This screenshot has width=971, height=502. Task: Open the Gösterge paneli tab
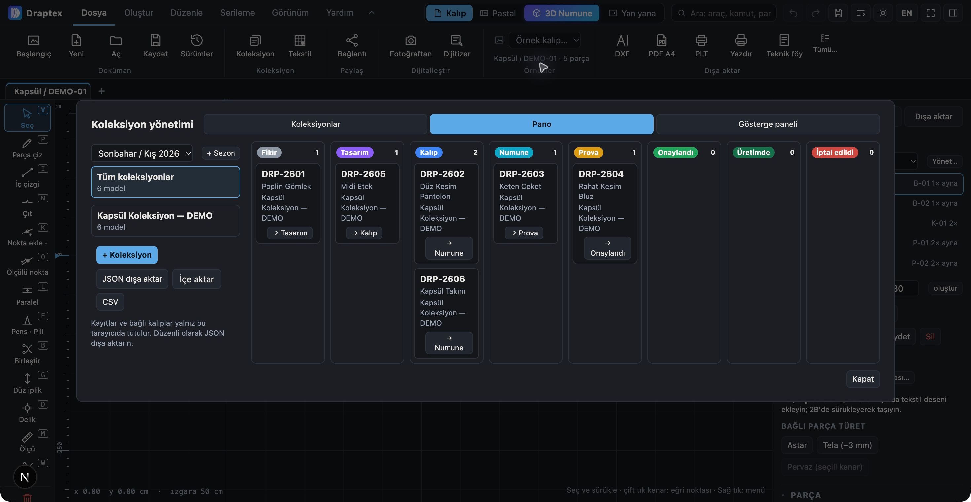[768, 124]
